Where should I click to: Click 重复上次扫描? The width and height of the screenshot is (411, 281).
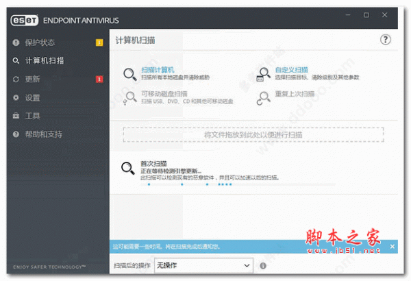(x=295, y=94)
